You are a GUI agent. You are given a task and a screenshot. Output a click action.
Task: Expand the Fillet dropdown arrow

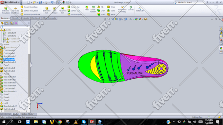87,15
